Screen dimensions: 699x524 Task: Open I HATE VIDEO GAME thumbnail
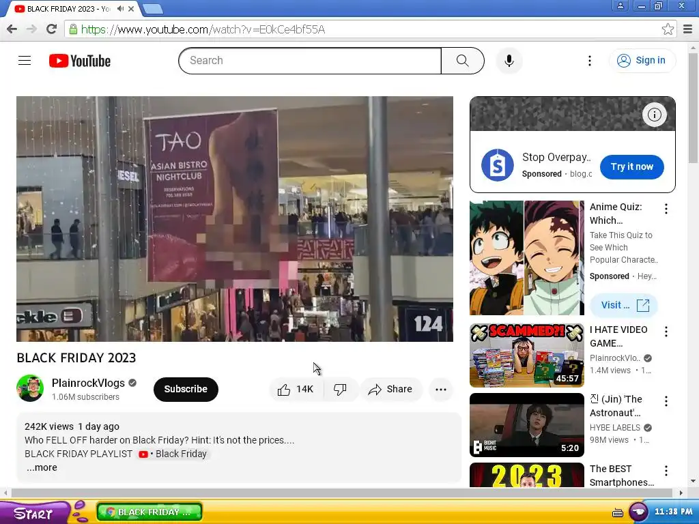pyautogui.click(x=527, y=355)
